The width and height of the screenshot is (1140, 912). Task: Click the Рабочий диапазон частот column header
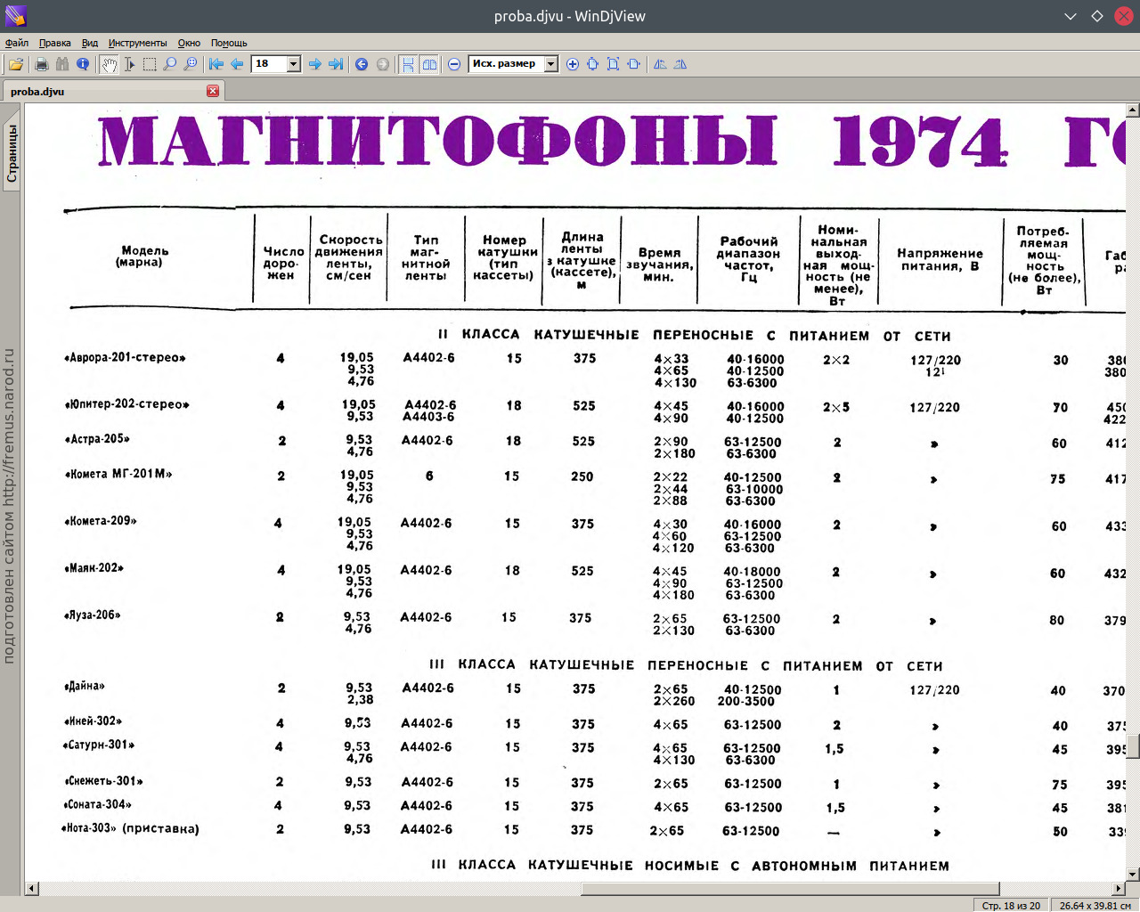(x=749, y=259)
